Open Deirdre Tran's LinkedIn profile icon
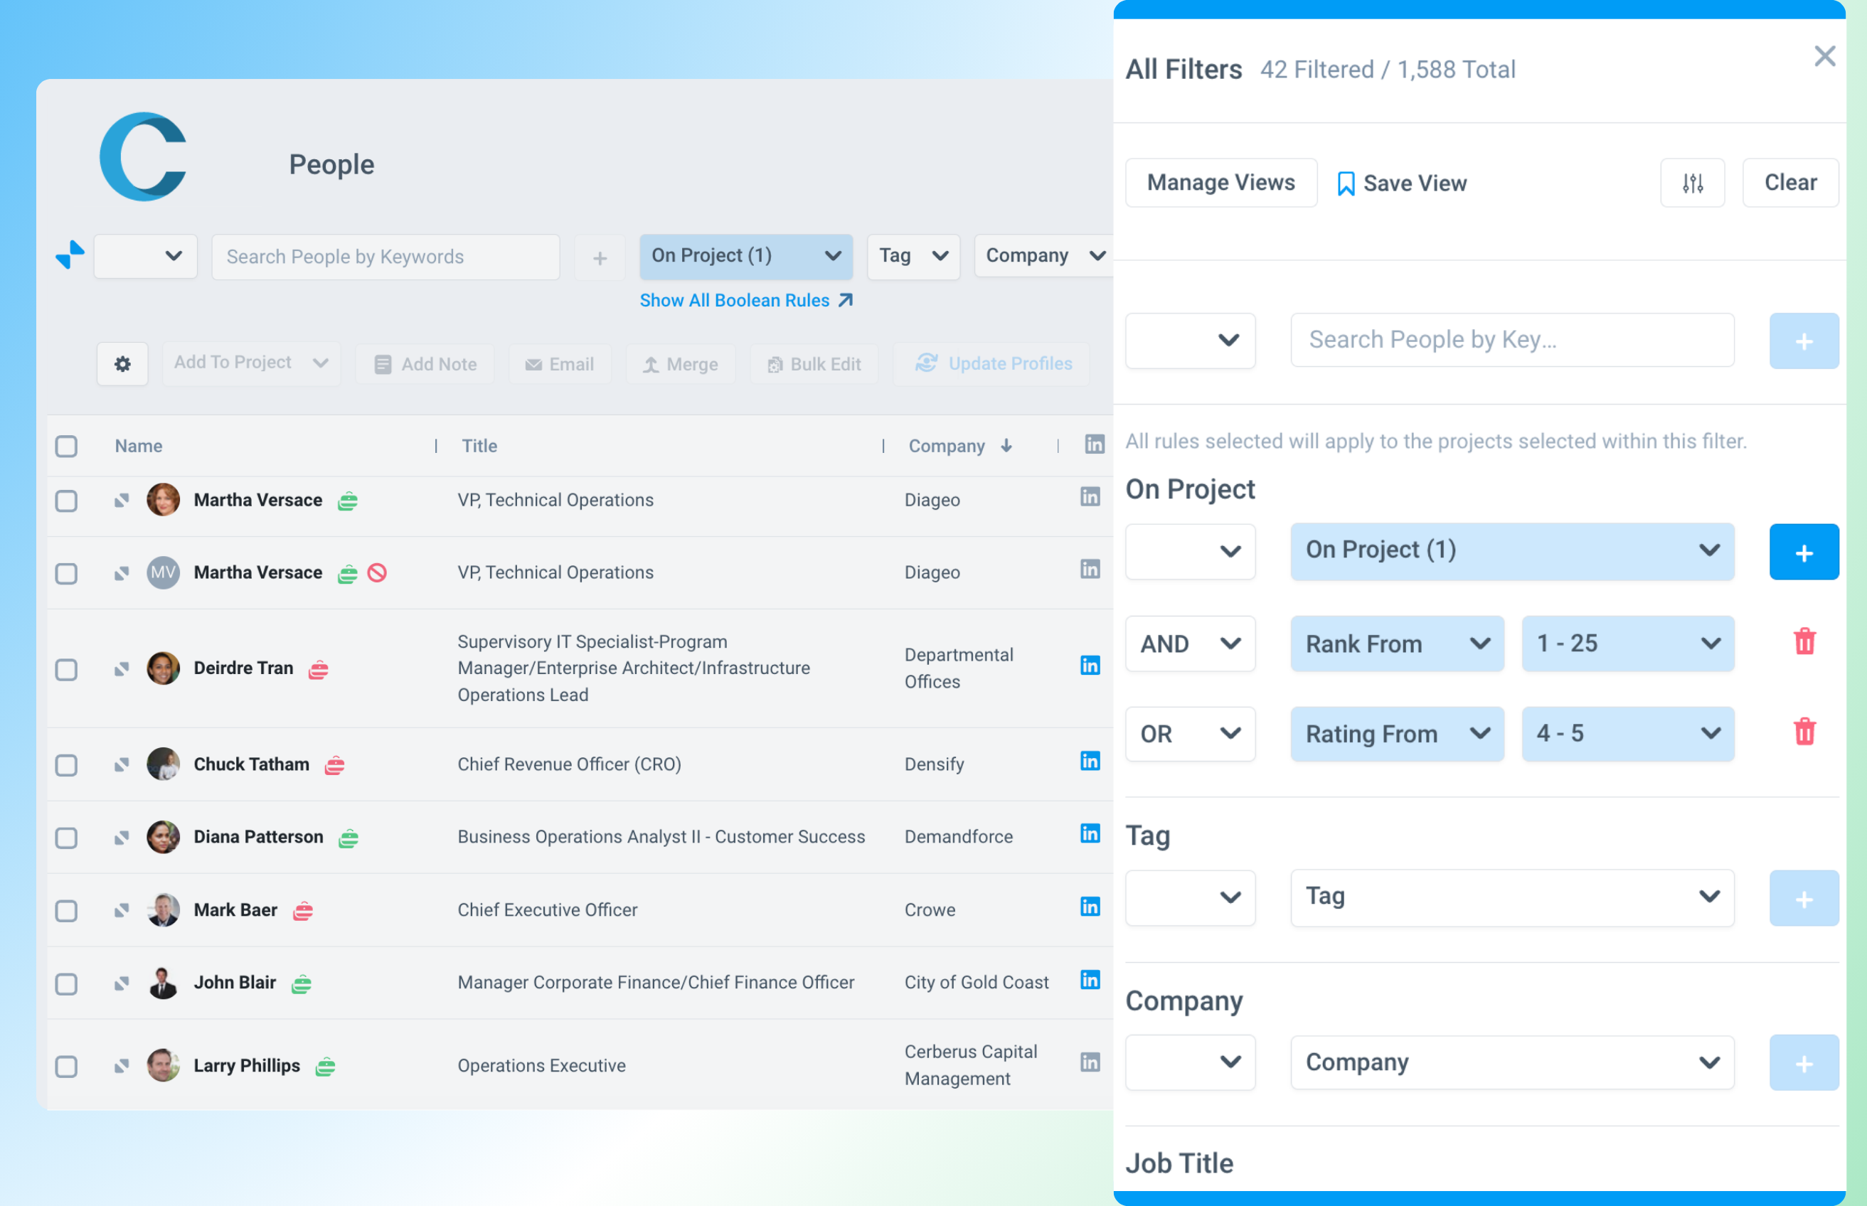Screen dimensions: 1867x1206 (x=1090, y=665)
